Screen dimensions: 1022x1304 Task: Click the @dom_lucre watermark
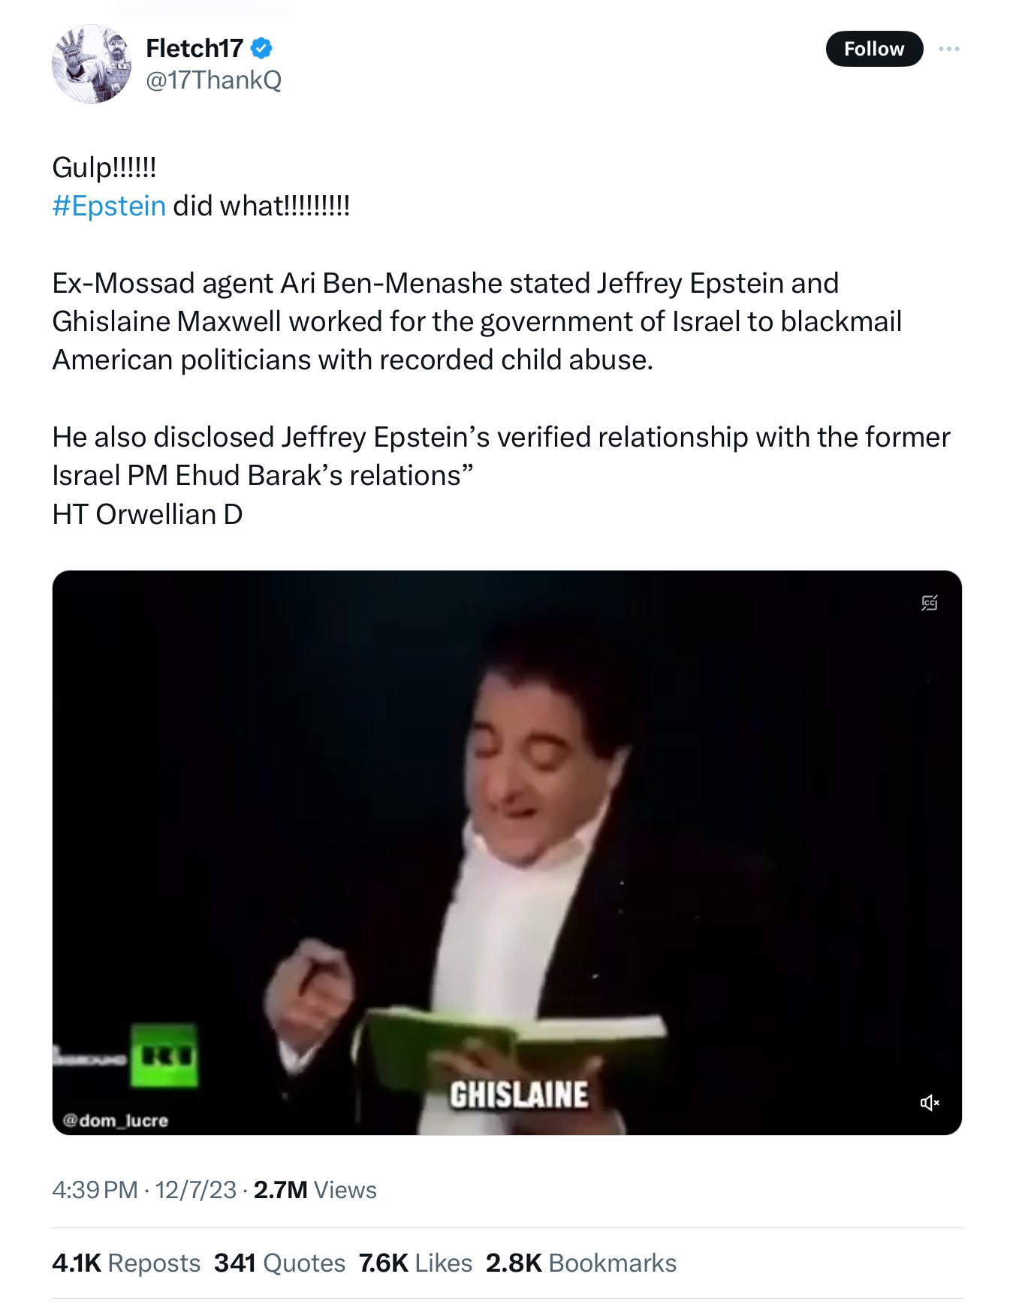[116, 1120]
